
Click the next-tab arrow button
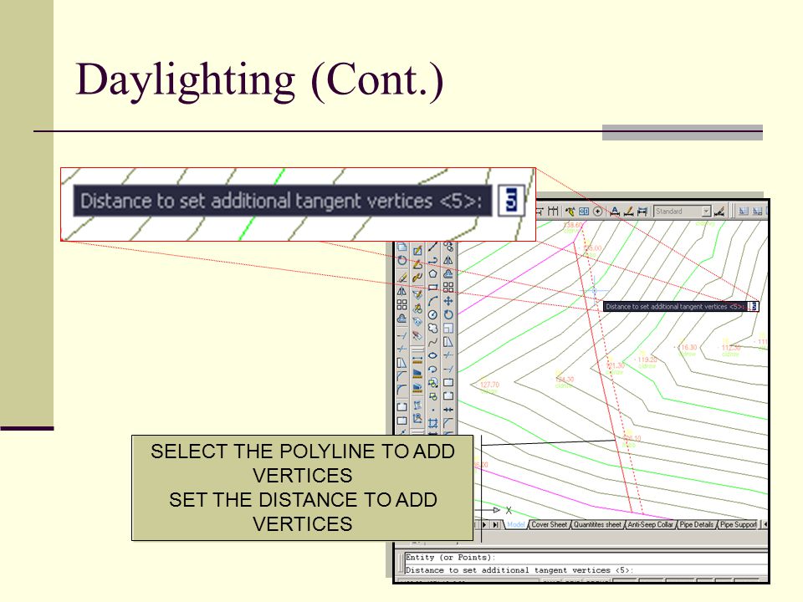click(x=484, y=525)
